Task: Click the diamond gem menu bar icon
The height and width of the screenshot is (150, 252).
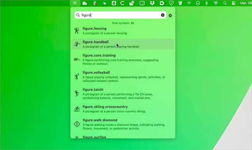Action: point(189,3)
